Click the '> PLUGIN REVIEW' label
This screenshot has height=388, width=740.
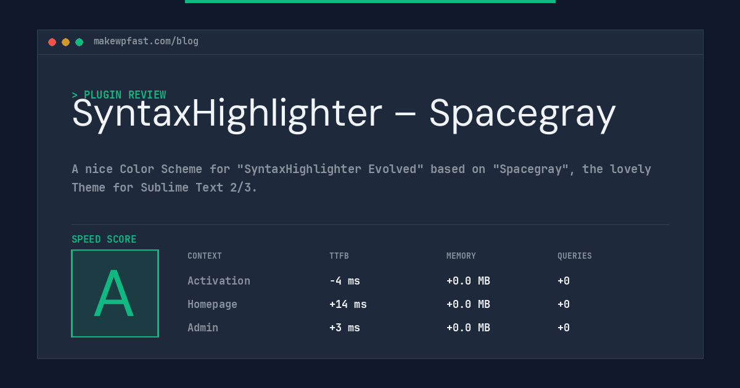[119, 95]
